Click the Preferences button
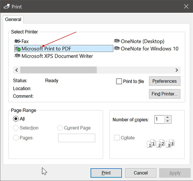This screenshot has height=181, width=193. (x=165, y=81)
